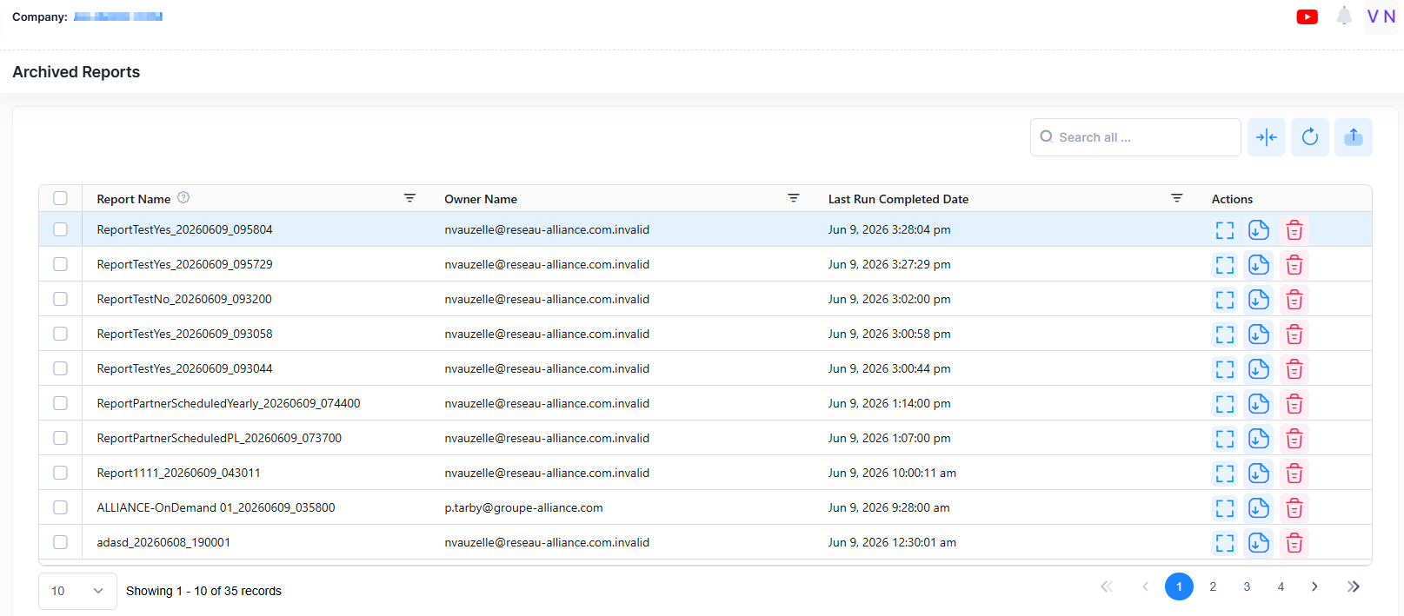
Task: Download ReportTestNo_20260609_093200 report
Action: 1259,300
